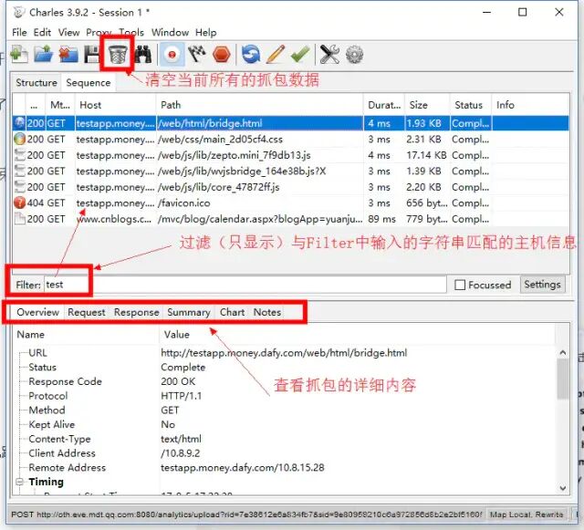Click the 'Map Local, Rewrite' status bar indicator
Viewport: 584px width, 530px height.
527,514
